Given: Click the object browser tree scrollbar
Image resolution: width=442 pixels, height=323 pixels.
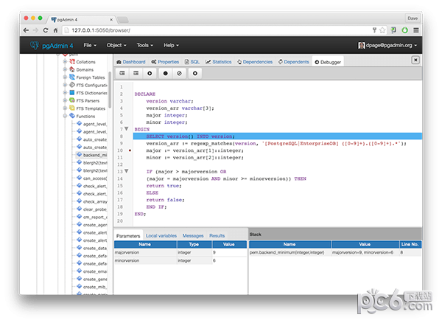Looking at the screenshot, I should pyautogui.click(x=110, y=90).
